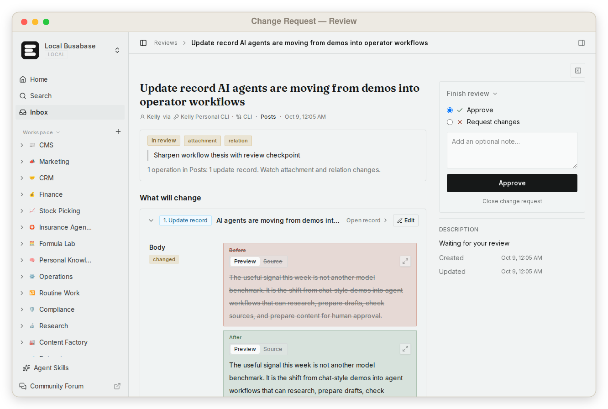Collapse the review side panel icon
Image resolution: width=608 pixels, height=409 pixels.
coord(578,70)
